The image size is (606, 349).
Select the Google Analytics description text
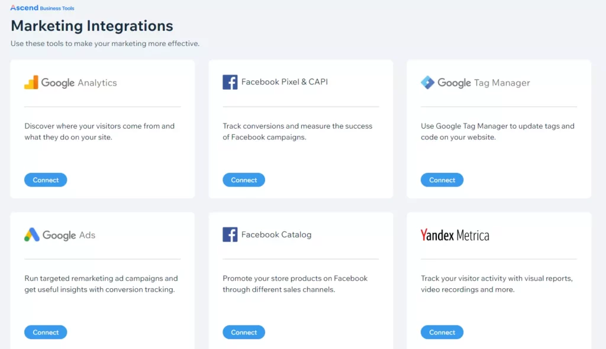pos(99,132)
